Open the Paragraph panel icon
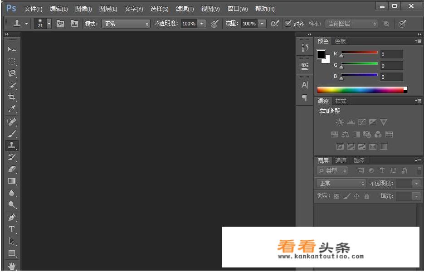The width and height of the screenshot is (424, 272). point(305,97)
